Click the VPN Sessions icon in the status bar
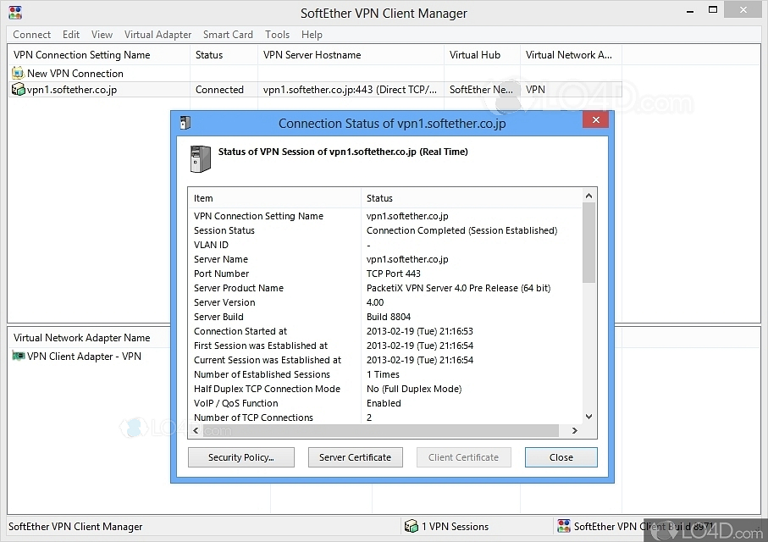Screen dimensions: 768x542 pos(412,526)
